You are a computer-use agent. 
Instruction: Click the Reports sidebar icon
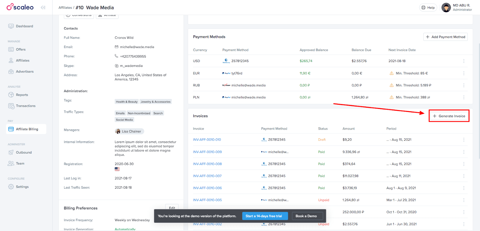[11, 95]
